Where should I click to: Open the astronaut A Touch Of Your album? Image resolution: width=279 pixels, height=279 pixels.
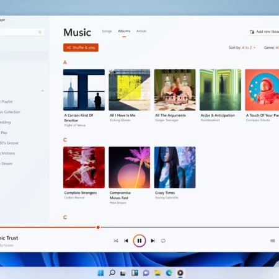pyautogui.click(x=262, y=90)
